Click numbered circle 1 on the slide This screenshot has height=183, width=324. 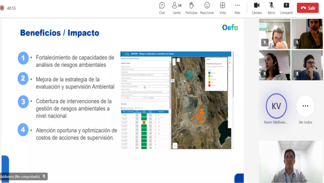(x=23, y=58)
